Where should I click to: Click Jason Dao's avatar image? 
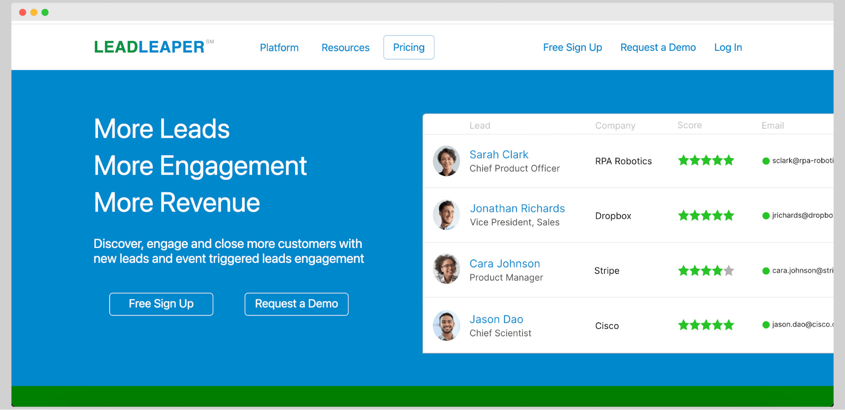pyautogui.click(x=446, y=325)
